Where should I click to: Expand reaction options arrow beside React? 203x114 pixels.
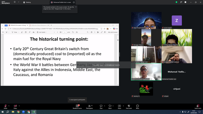coord(113,106)
